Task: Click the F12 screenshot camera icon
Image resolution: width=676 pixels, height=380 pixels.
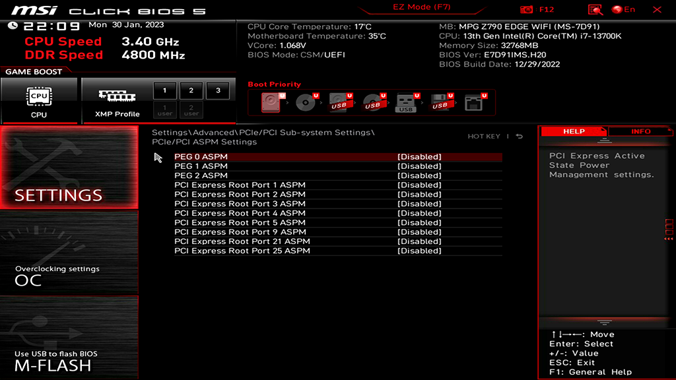Action: click(526, 9)
